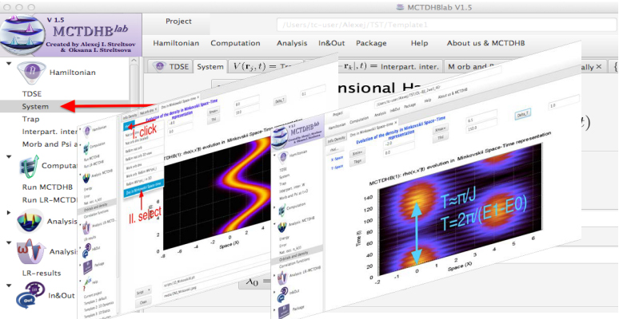Select Run MCTDHB in the main sidebar tree

(x=47, y=187)
